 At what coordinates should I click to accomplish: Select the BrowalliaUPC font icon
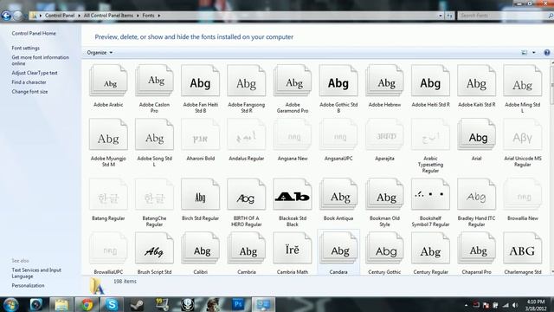tap(108, 249)
